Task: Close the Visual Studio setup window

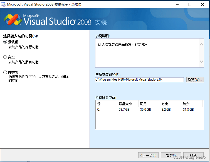Action: (x=202, y=4)
